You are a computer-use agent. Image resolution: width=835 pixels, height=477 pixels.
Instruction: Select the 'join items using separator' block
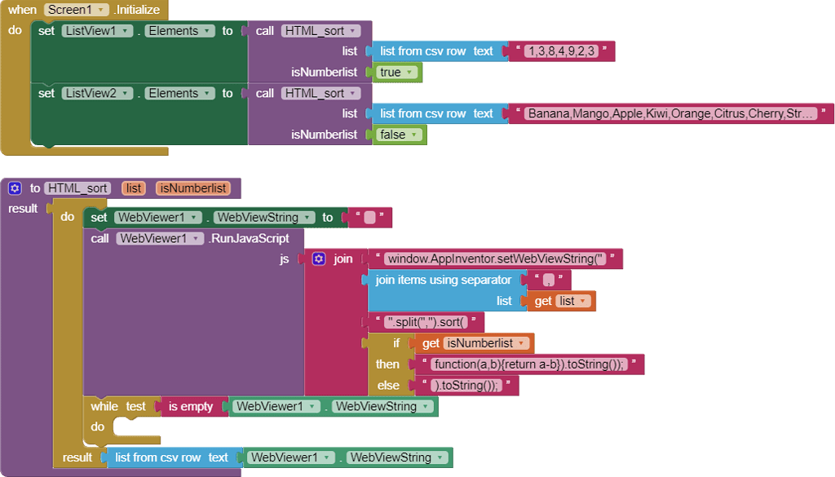[x=443, y=280]
